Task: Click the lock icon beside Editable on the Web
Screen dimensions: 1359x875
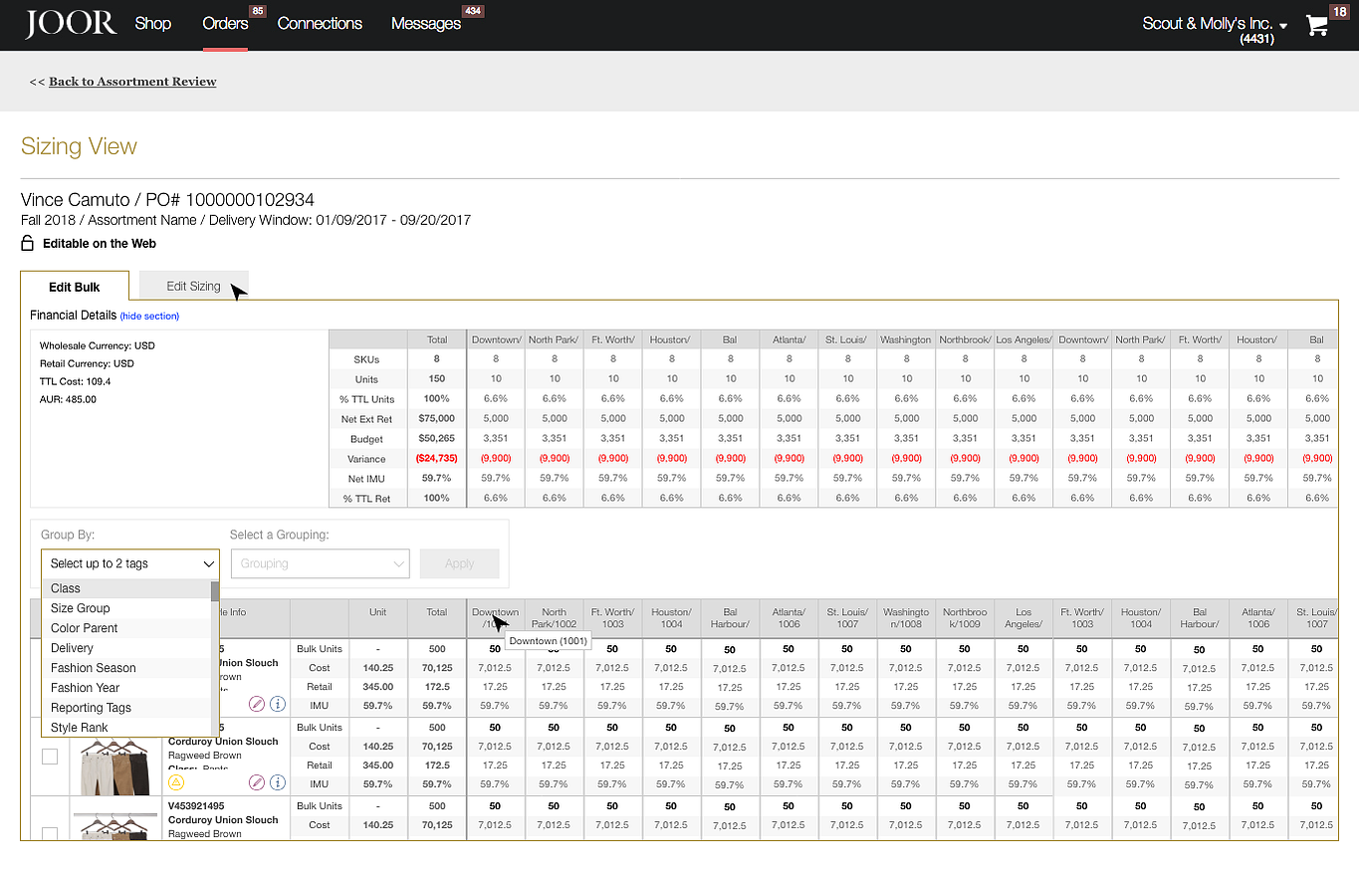Action: point(28,243)
